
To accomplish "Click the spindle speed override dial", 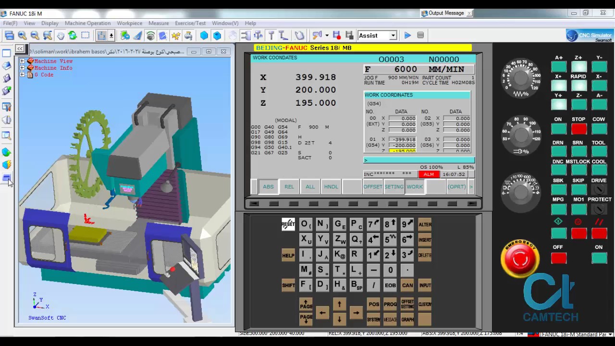I will pyautogui.click(x=521, y=135).
